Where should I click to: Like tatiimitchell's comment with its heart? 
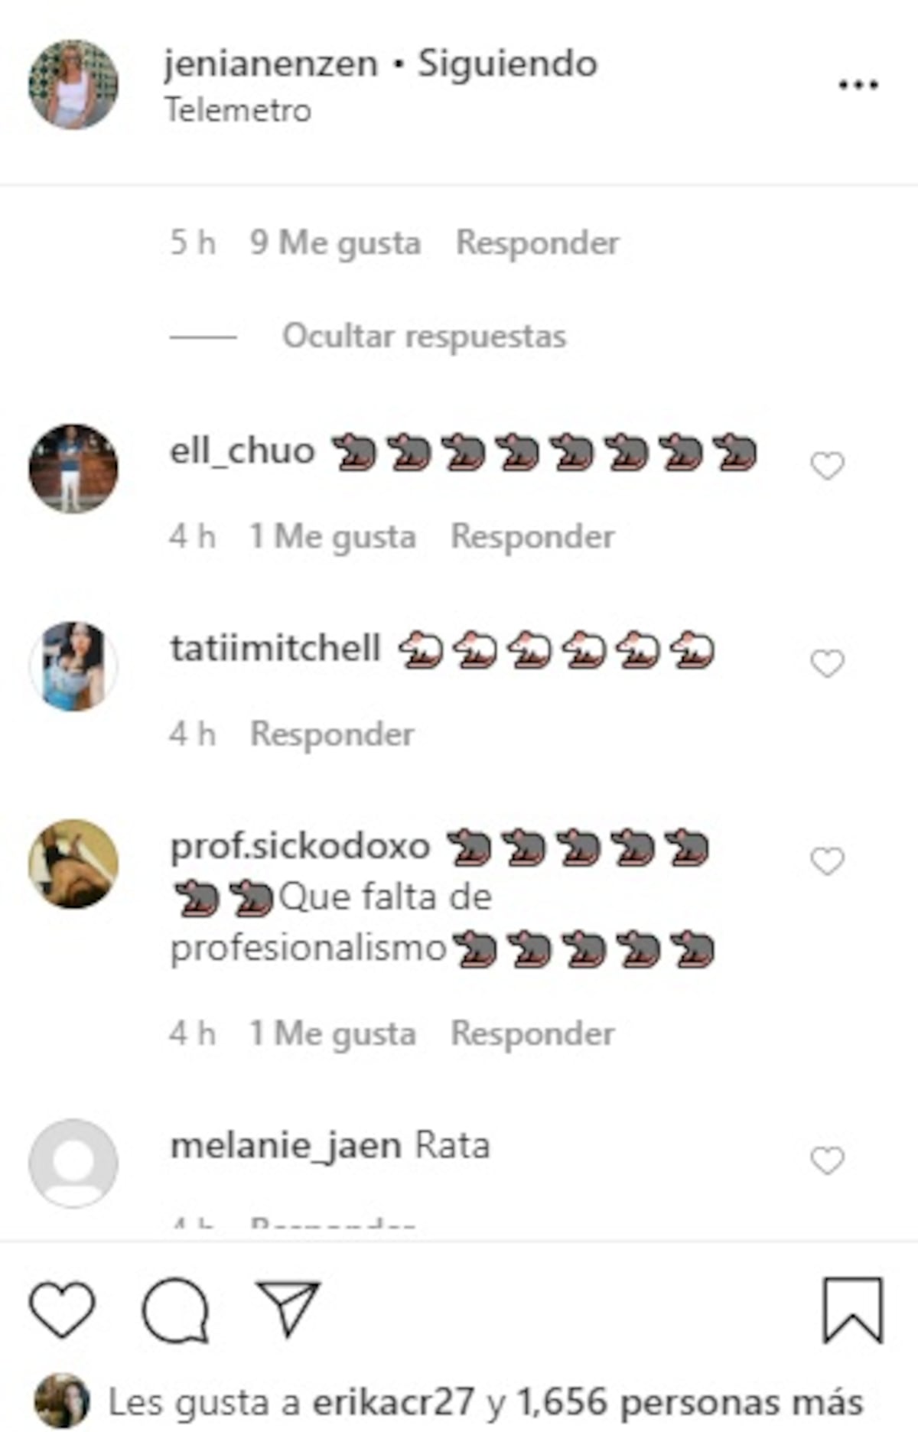tap(827, 663)
